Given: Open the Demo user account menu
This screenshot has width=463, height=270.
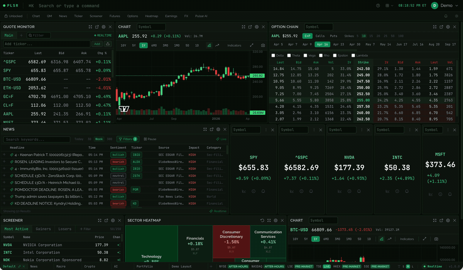Looking at the screenshot, I should point(444,5).
